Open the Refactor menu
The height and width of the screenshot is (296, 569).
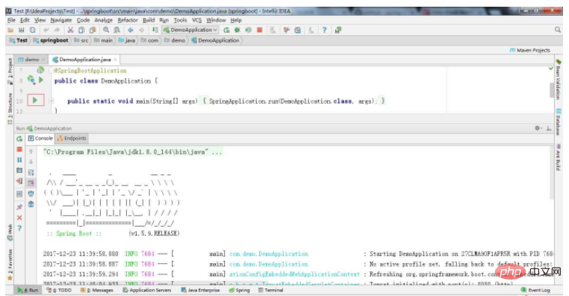pyautogui.click(x=128, y=20)
